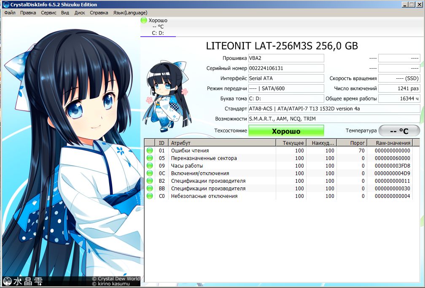Select the C: D: disk tab
The width and height of the screenshot is (425, 288).
tap(158, 27)
